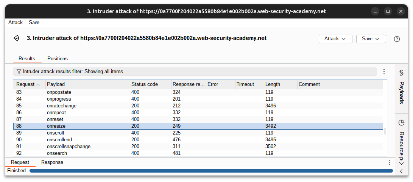Image resolution: width=413 pixels, height=182 pixels.
Task: Switch to the Positions tab
Action: pos(58,58)
